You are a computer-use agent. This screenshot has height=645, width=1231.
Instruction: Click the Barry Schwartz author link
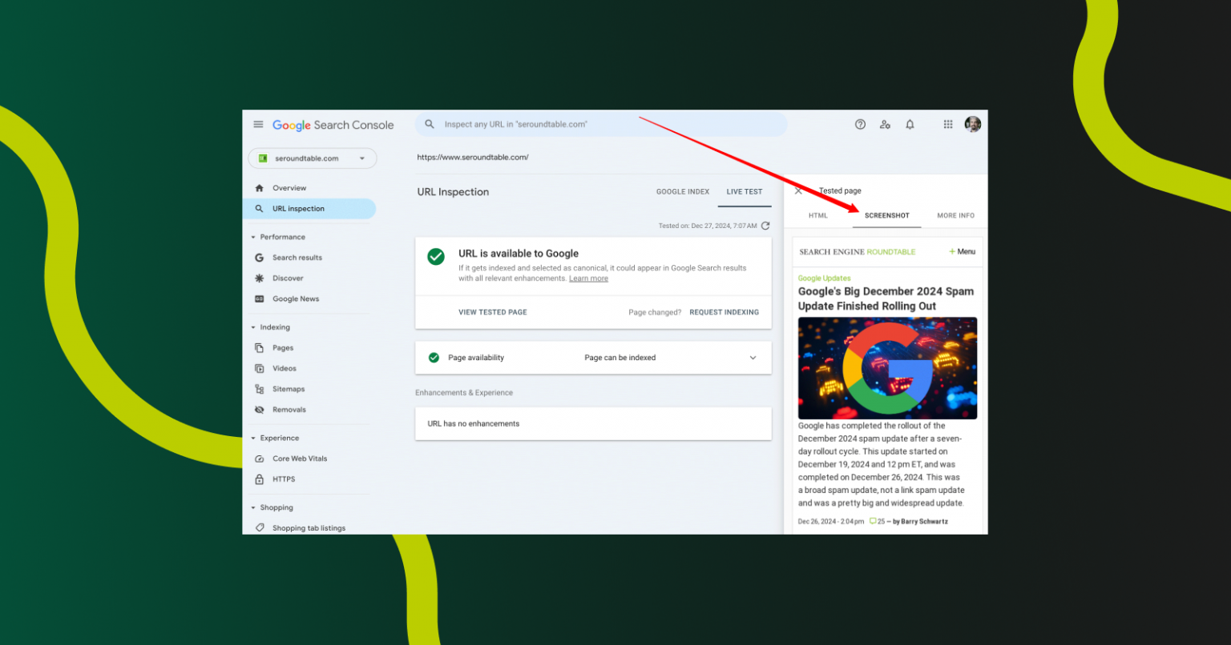coord(924,522)
